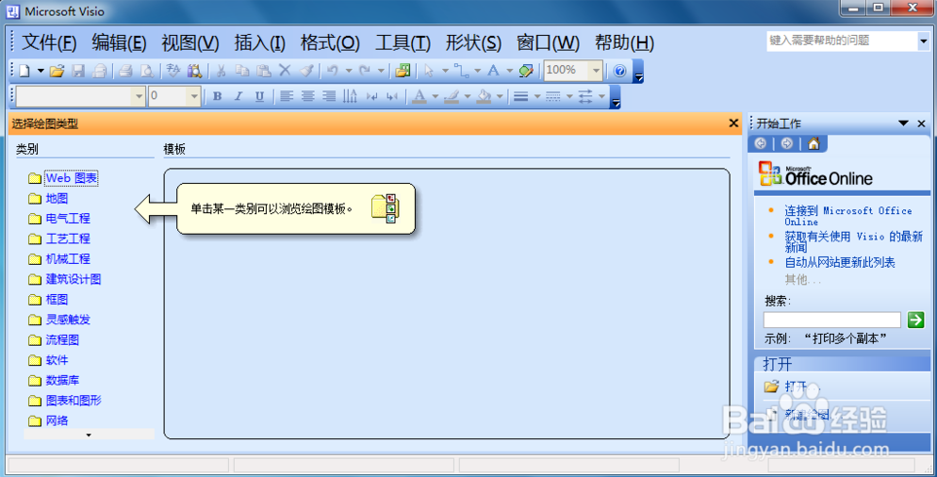Click the Font Color A swatch
This screenshot has height=477, width=937.
(419, 96)
